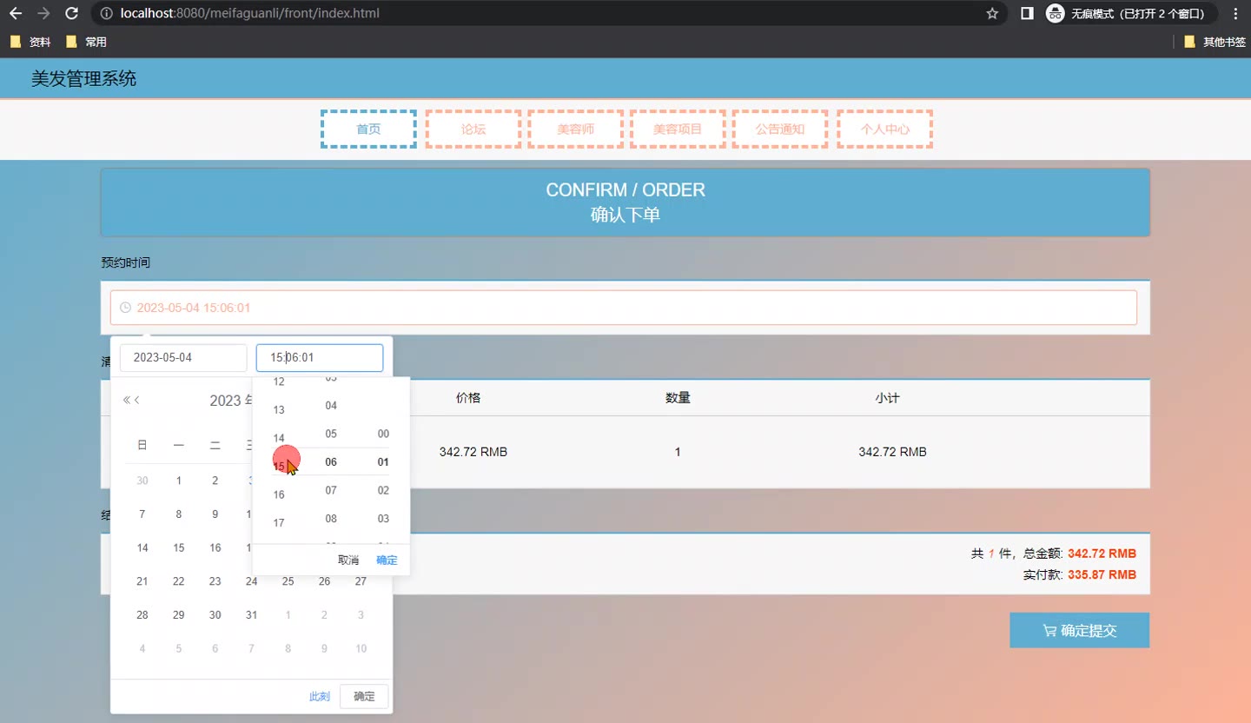This screenshot has width=1251, height=723.
Task: Pick May 21 in the calendar
Action: 142,581
